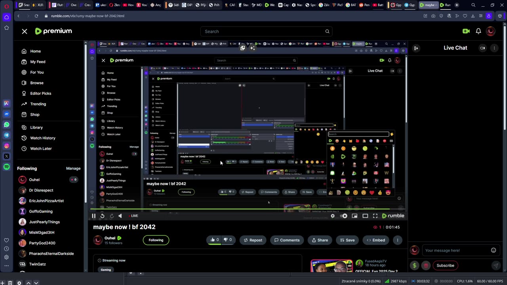Reload the page in the browser toolbar
Viewport: 507px width, 285px height.
click(36, 16)
